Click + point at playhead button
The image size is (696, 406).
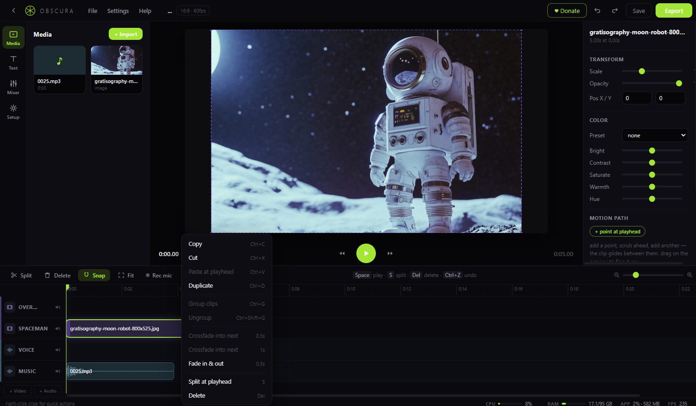(617, 232)
